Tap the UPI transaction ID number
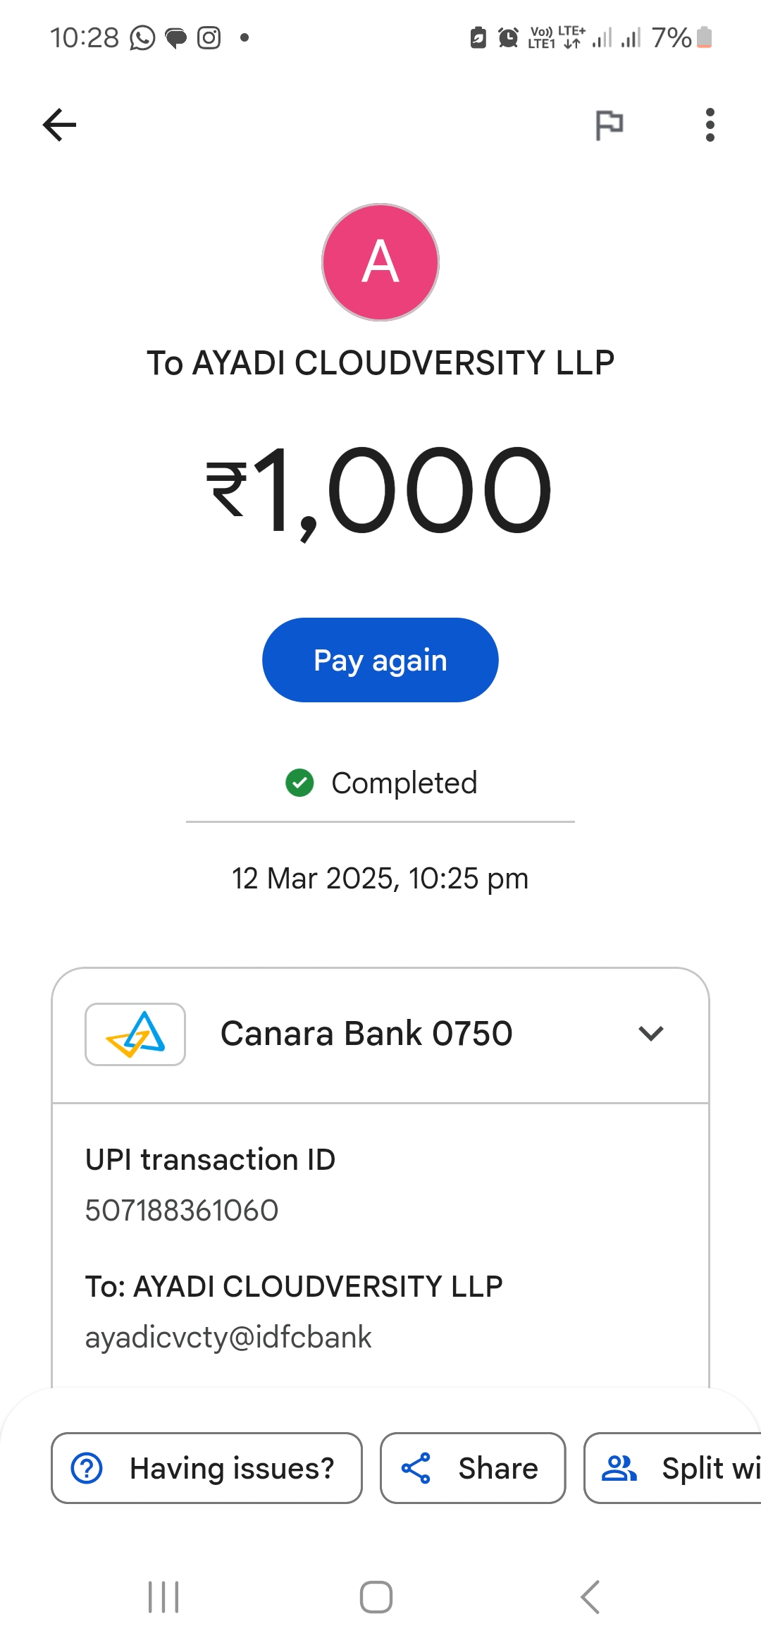 click(x=182, y=1211)
